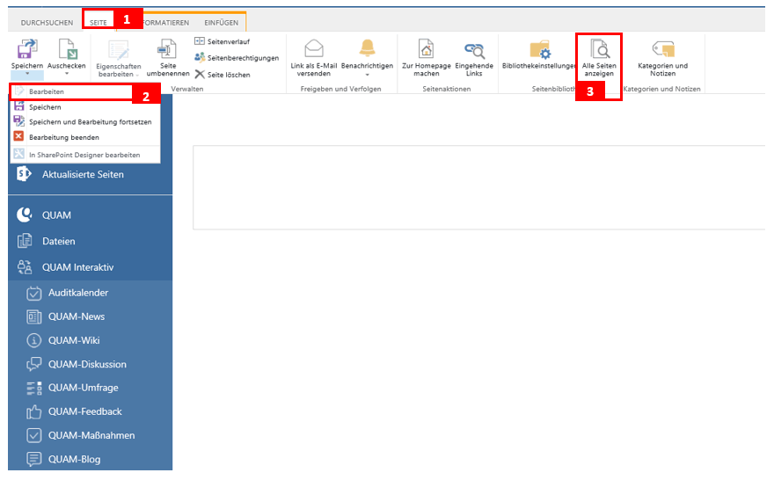Click the Auditkalender calendar icon
774x480 pixels.
(34, 293)
